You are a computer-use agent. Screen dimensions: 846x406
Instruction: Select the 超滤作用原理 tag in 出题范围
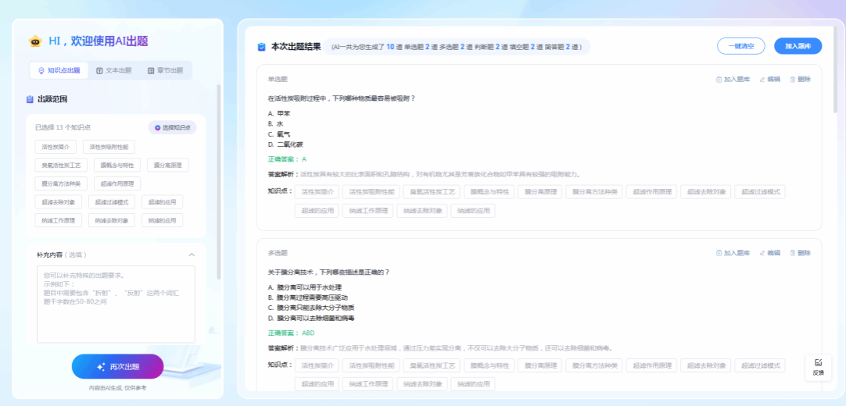pyautogui.click(x=117, y=183)
